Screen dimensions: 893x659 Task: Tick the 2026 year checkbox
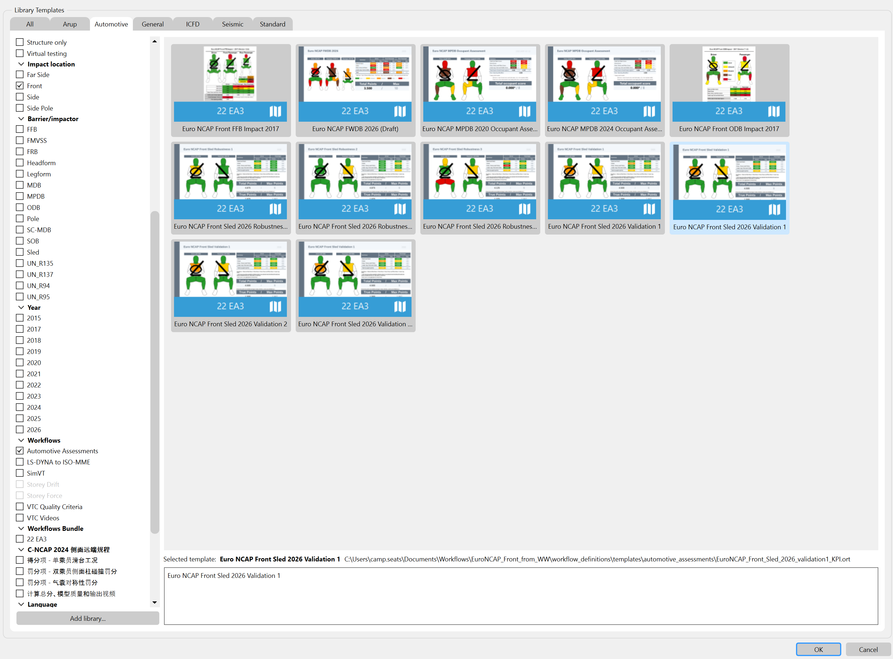tap(19, 430)
